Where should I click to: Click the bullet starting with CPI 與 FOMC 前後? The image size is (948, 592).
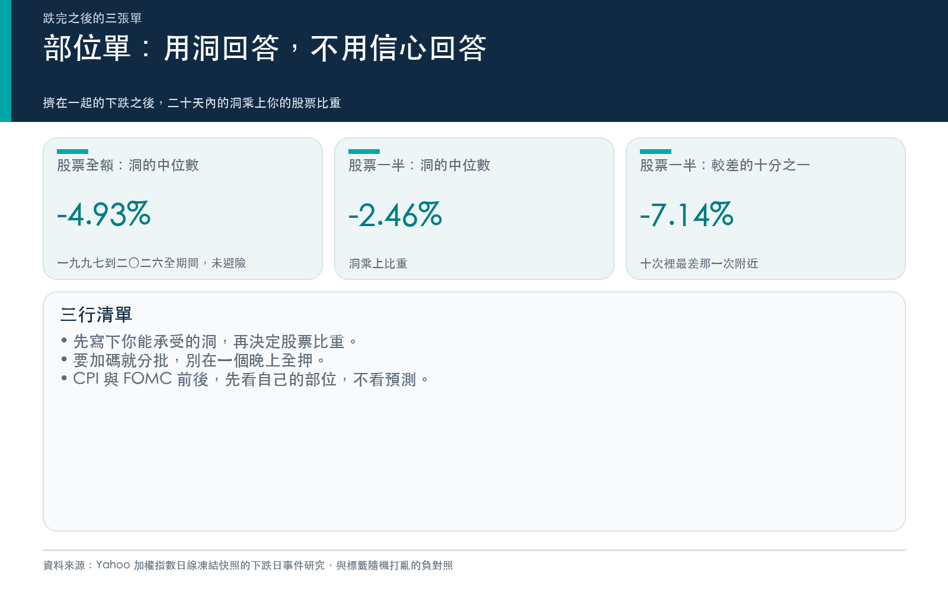click(x=244, y=379)
